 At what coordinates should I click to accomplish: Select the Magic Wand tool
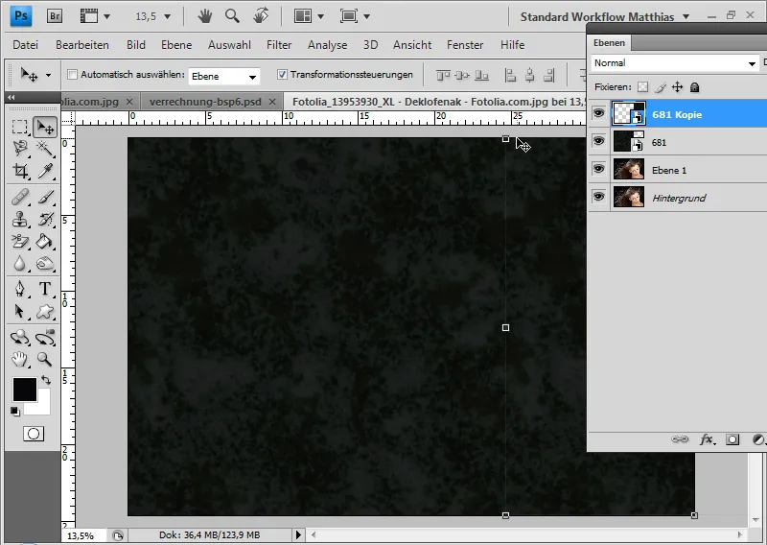click(x=45, y=148)
